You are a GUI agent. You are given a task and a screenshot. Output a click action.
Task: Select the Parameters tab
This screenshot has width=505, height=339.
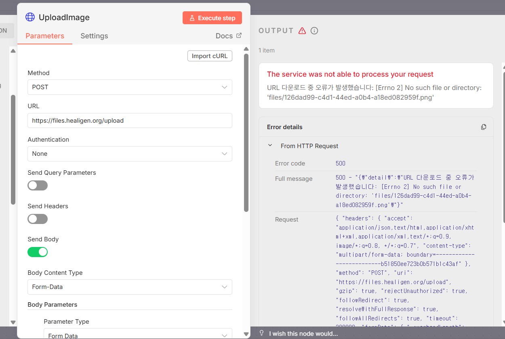tap(45, 36)
